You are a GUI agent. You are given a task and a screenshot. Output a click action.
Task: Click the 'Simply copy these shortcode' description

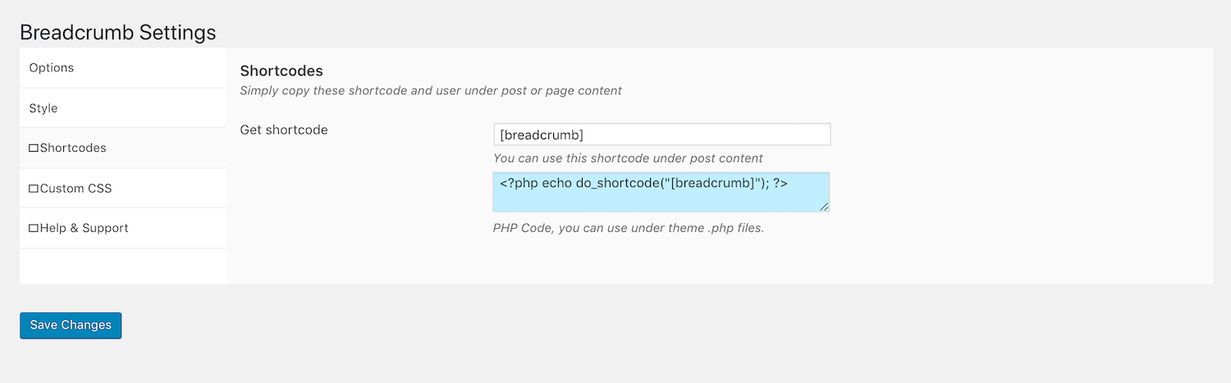point(431,91)
